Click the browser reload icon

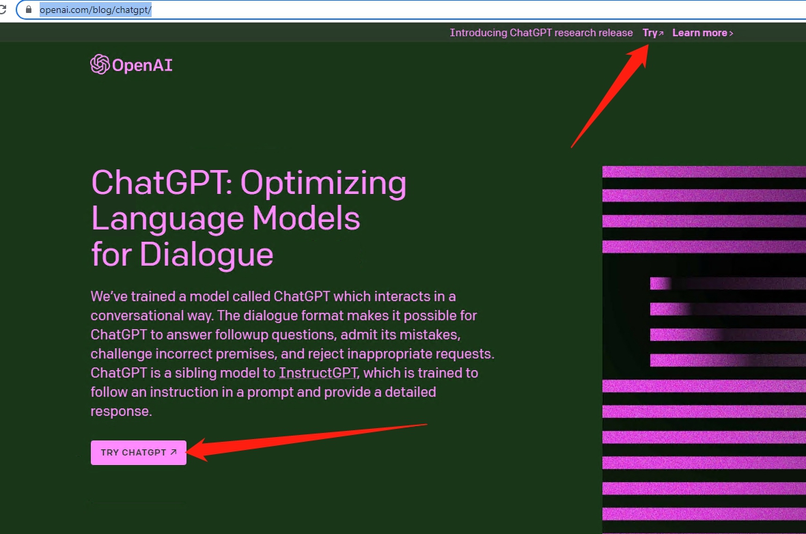click(x=2, y=10)
